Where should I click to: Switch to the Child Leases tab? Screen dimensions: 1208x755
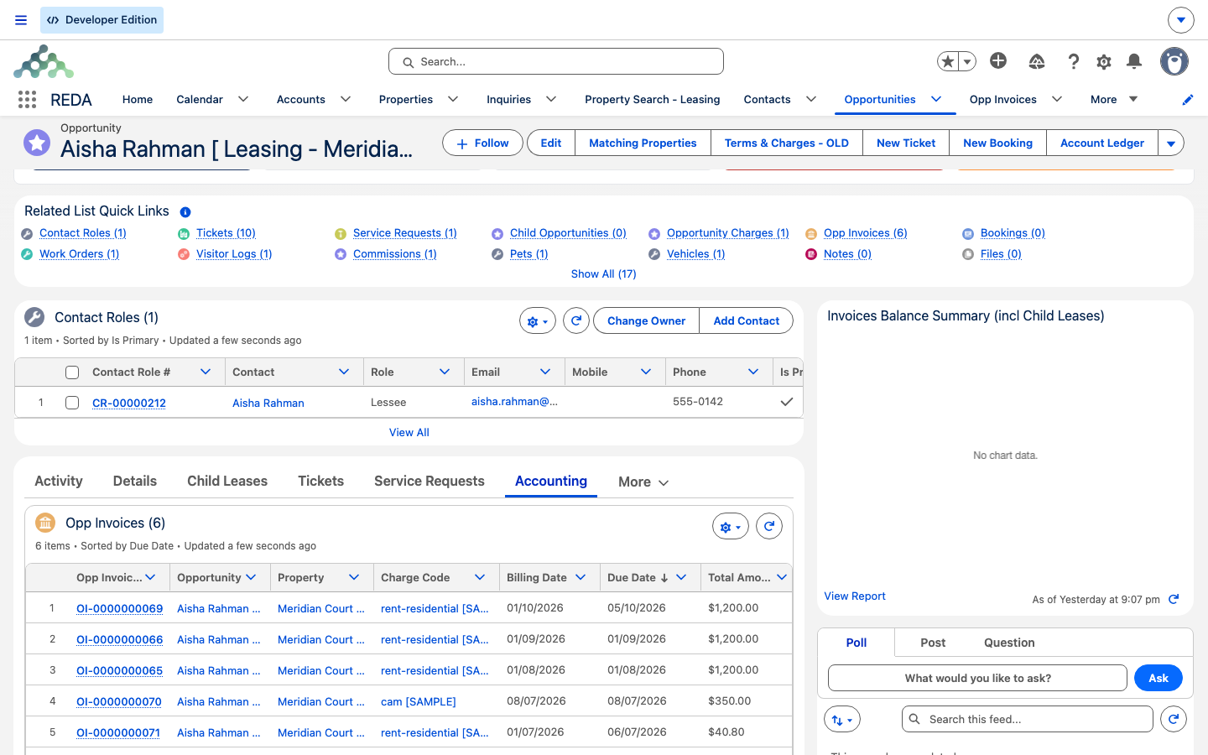coord(227,481)
